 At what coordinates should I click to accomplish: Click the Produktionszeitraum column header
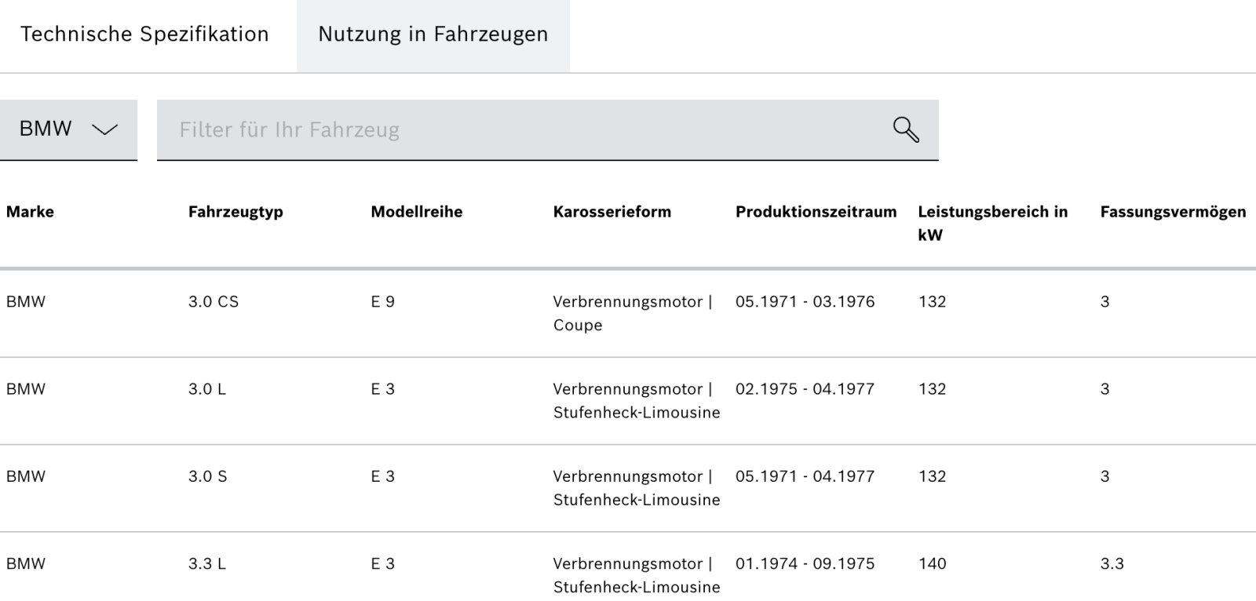point(816,212)
